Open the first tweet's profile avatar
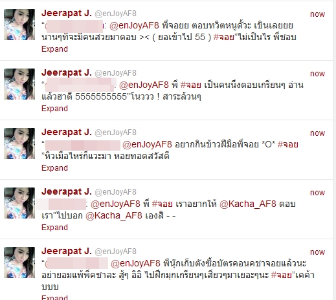 (19, 25)
